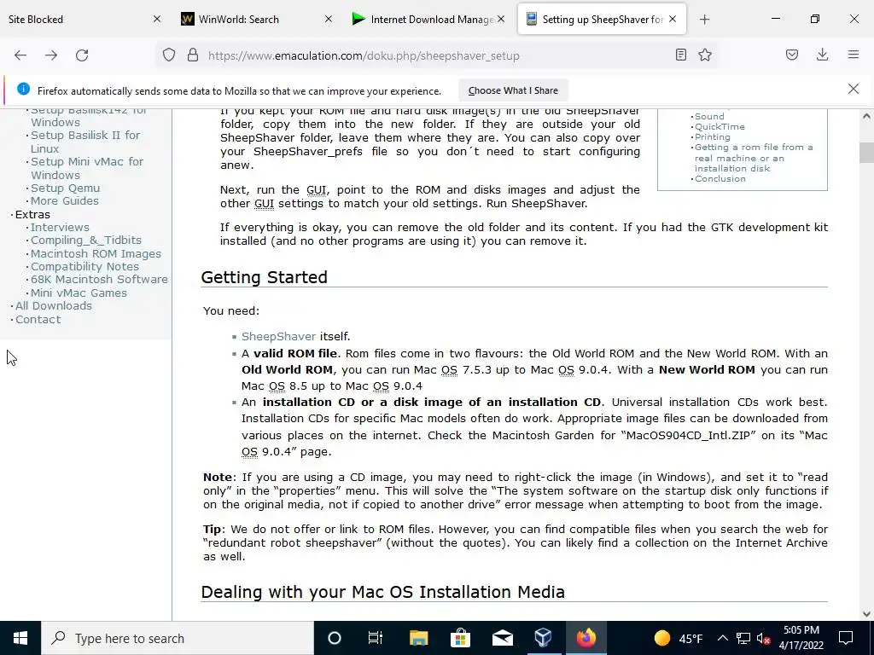Open Compatibility Notes sidebar link
Screen dimensions: 874x655
(x=84, y=266)
